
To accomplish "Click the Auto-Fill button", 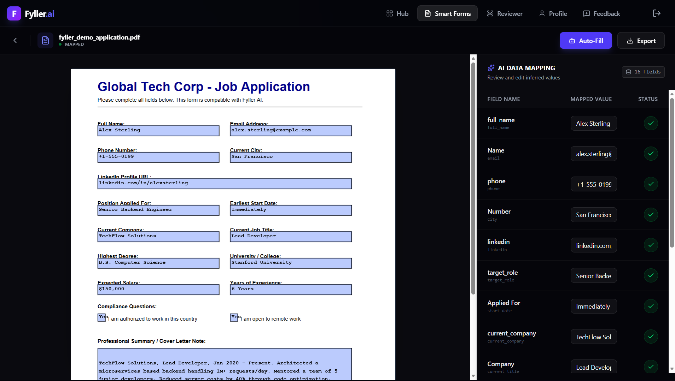I will 585,40.
